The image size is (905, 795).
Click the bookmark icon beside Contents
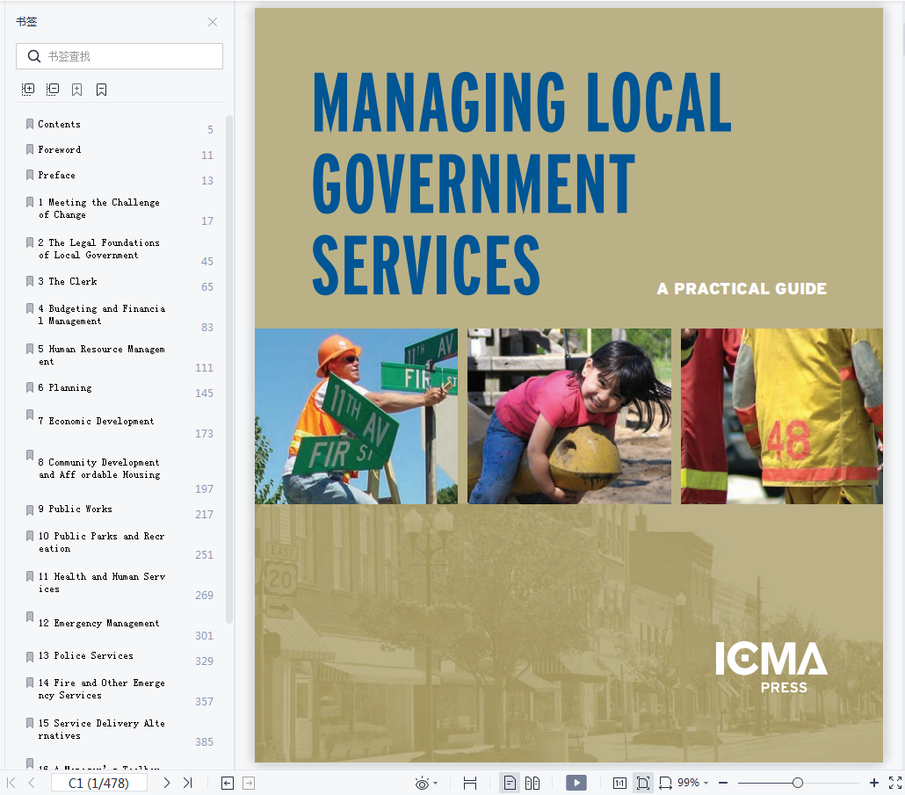point(30,124)
